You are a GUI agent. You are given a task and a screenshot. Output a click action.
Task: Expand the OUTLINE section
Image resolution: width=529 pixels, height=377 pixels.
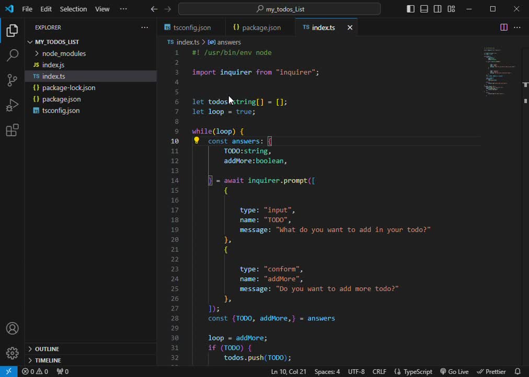(91, 349)
